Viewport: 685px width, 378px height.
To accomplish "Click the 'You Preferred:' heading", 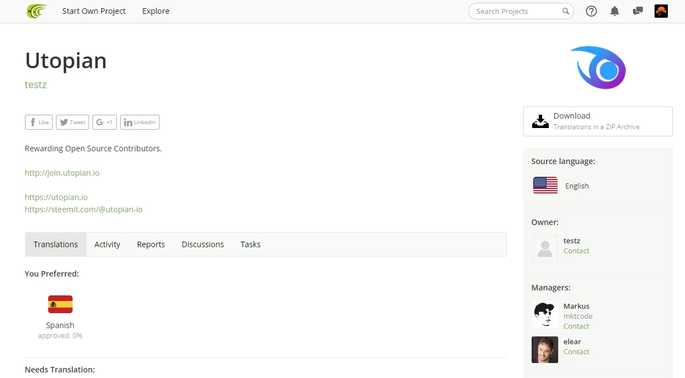I will click(52, 274).
